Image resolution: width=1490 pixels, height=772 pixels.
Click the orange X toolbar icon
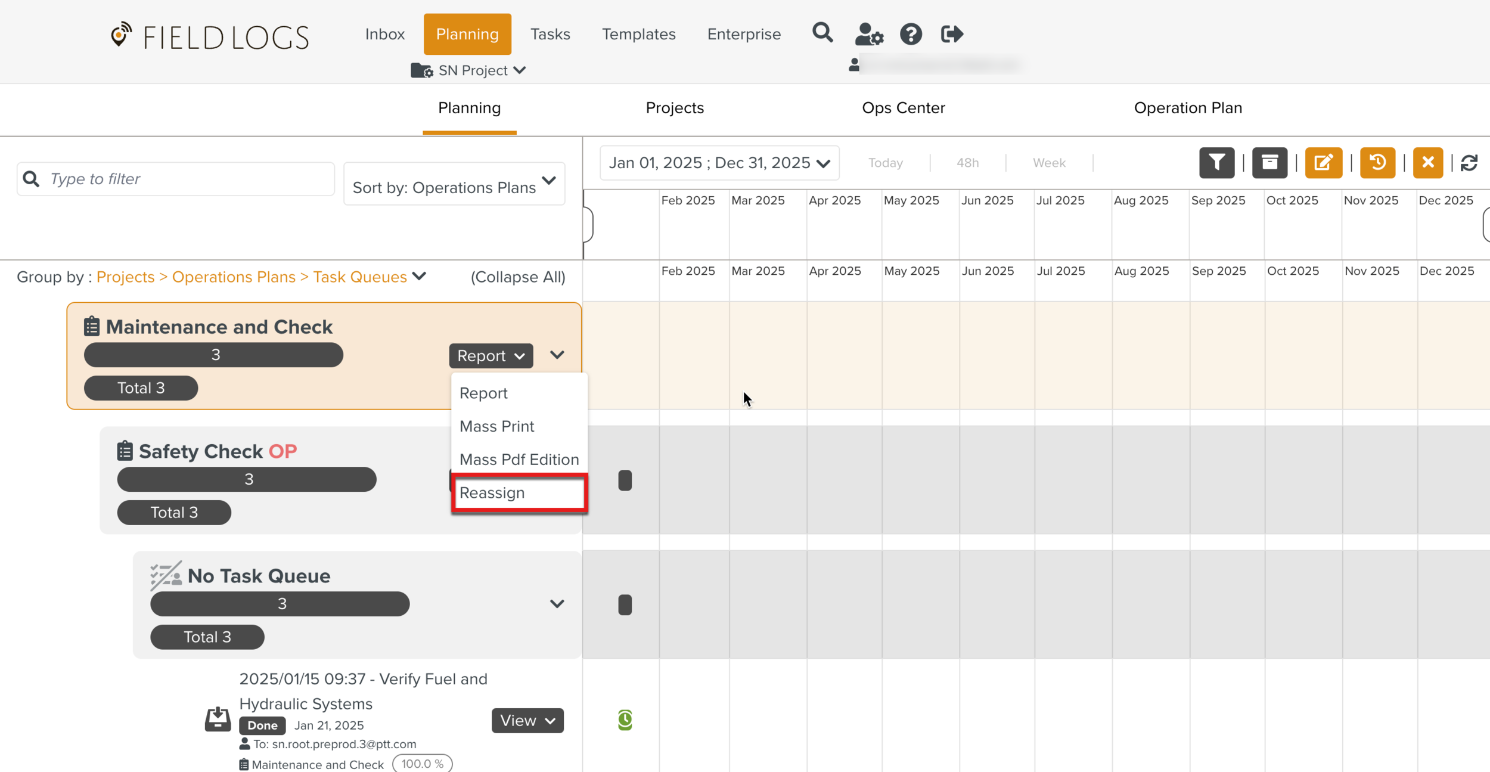[1427, 163]
